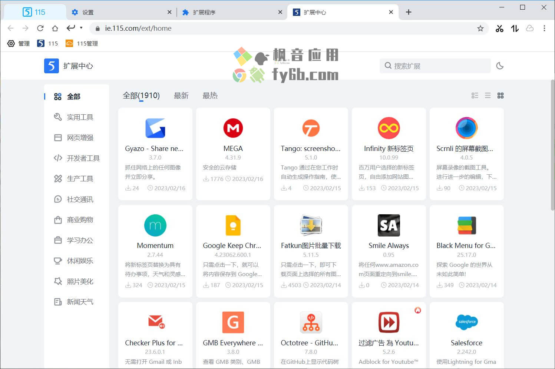Open the Momentum extension icon
Image resolution: width=555 pixels, height=369 pixels.
[155, 225]
